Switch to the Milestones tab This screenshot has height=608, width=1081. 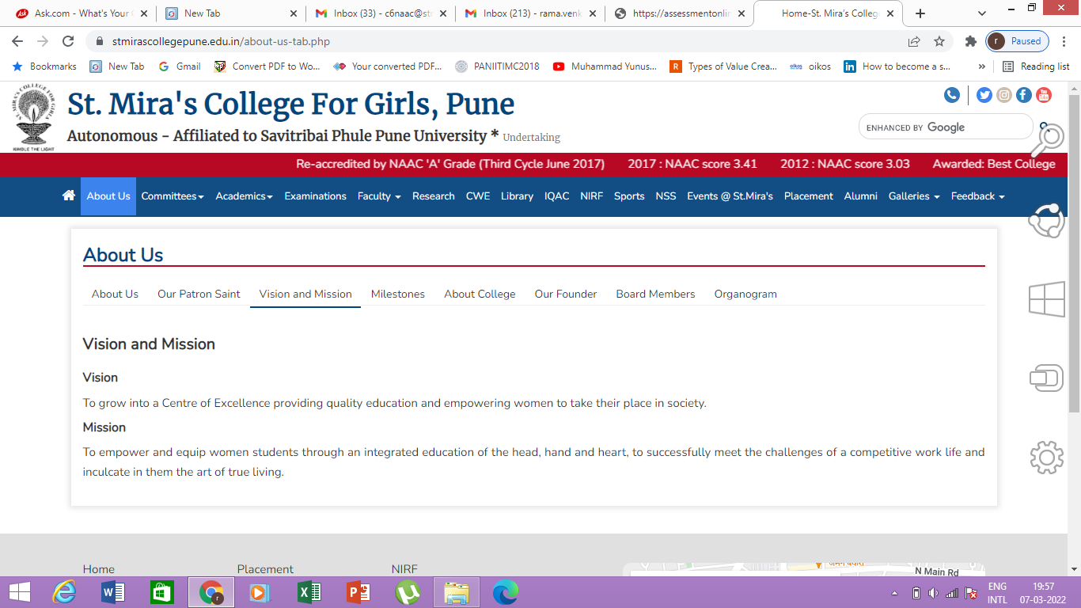coord(397,294)
